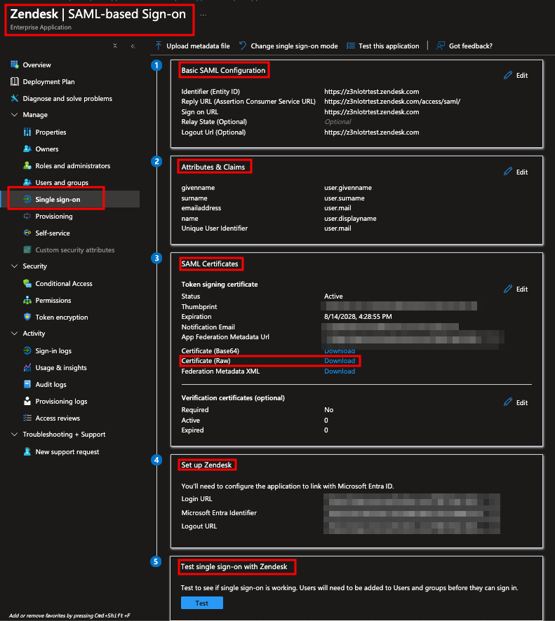555x621 pixels.
Task: Click the Usage & insights chart icon
Action: tap(27, 367)
